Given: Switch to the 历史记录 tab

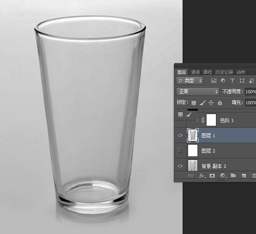Looking at the screenshot, I should pyautogui.click(x=224, y=72).
